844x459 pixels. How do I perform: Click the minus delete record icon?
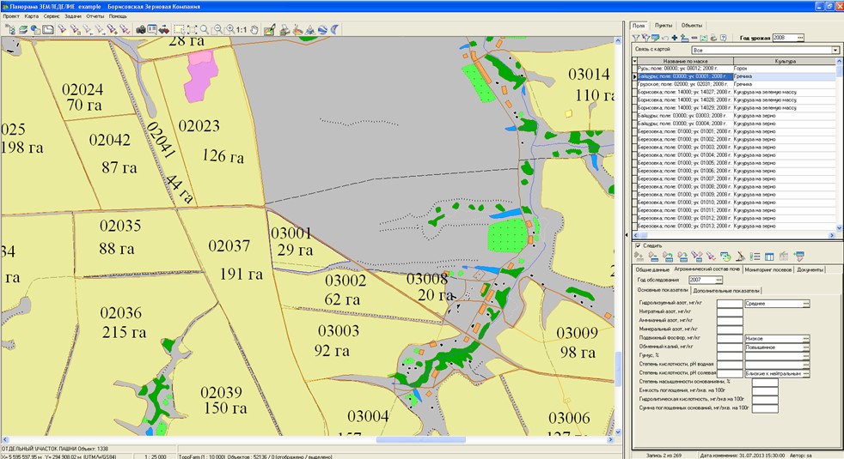click(694, 39)
